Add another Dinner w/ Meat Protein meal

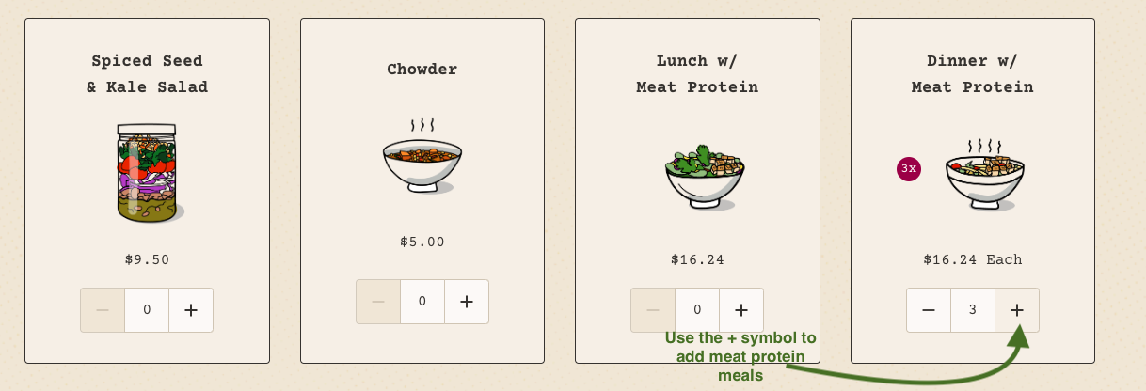coord(1017,310)
